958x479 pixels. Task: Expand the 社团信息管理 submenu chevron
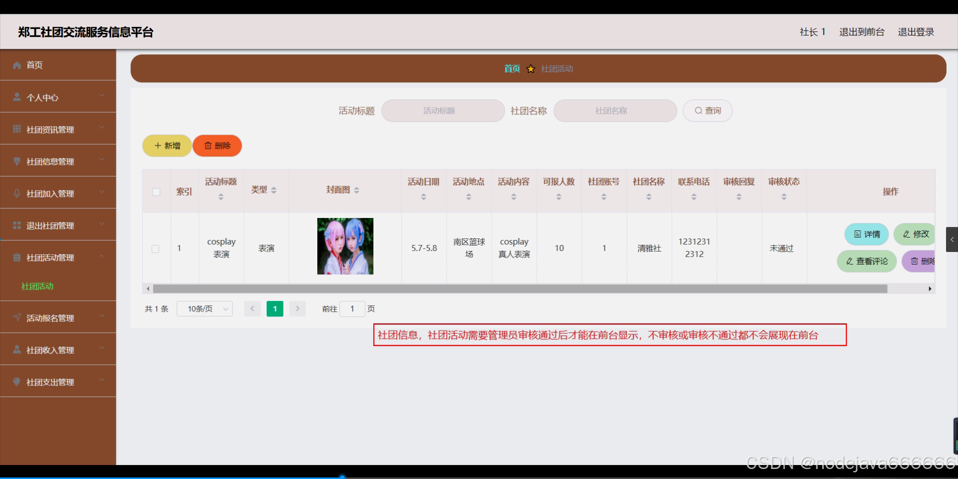tap(102, 159)
